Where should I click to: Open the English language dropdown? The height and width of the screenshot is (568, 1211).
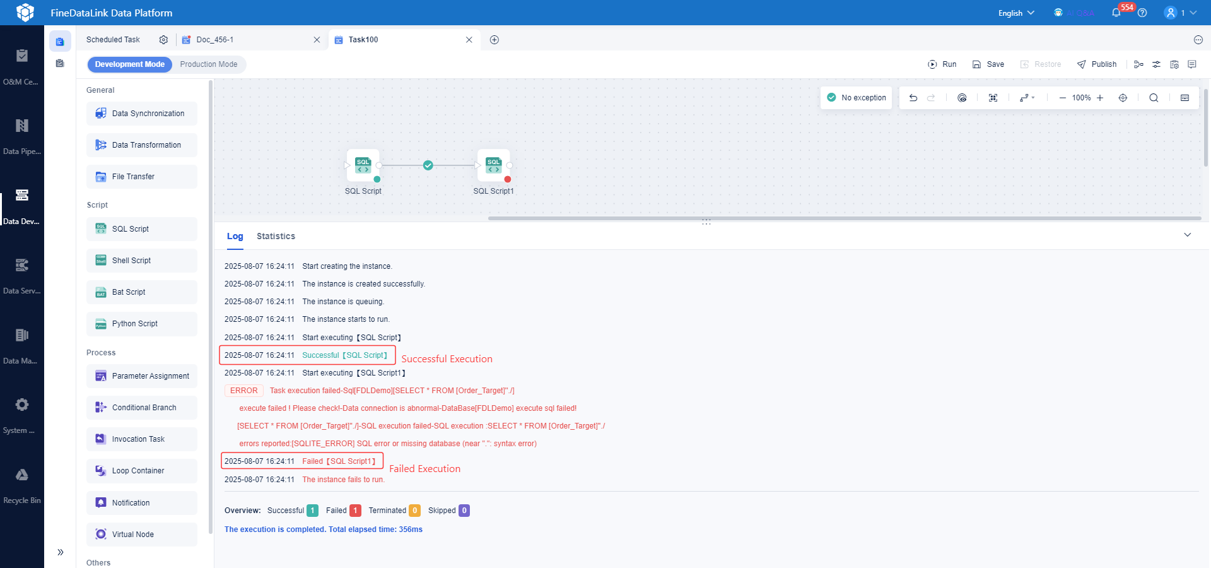(x=1016, y=13)
